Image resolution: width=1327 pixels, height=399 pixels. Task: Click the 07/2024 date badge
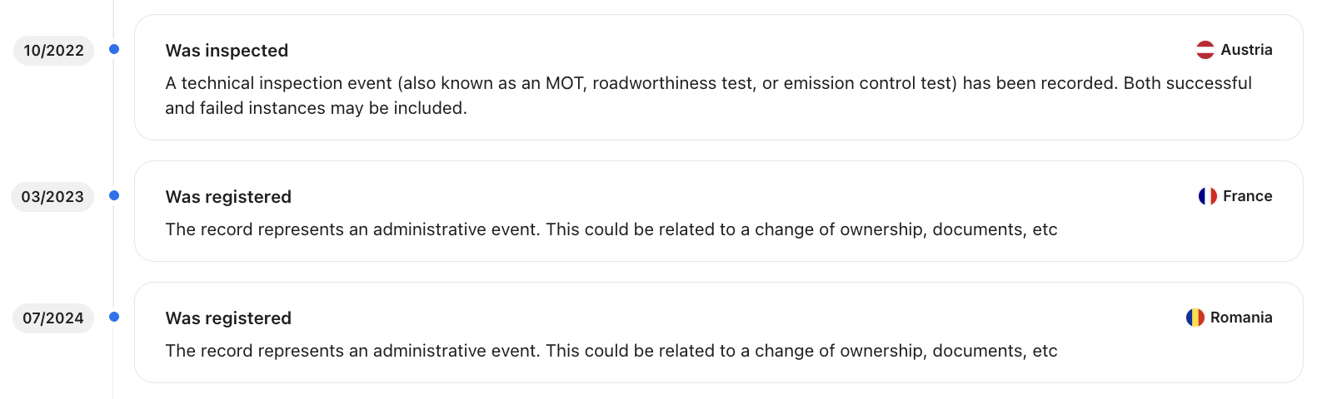coord(53,318)
